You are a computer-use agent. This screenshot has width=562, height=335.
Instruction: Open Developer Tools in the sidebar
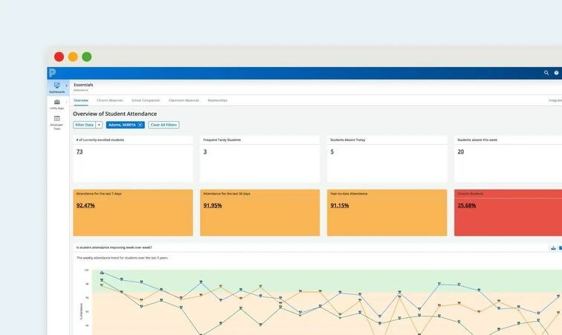point(57,123)
